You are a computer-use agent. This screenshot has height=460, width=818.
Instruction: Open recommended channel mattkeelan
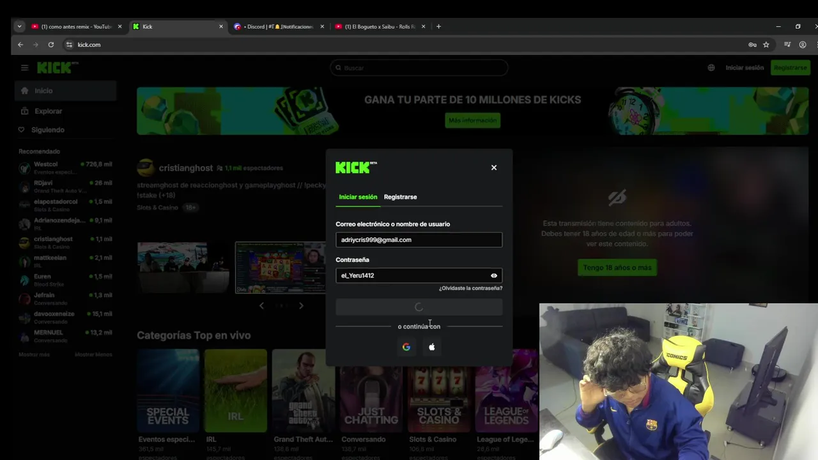point(65,261)
